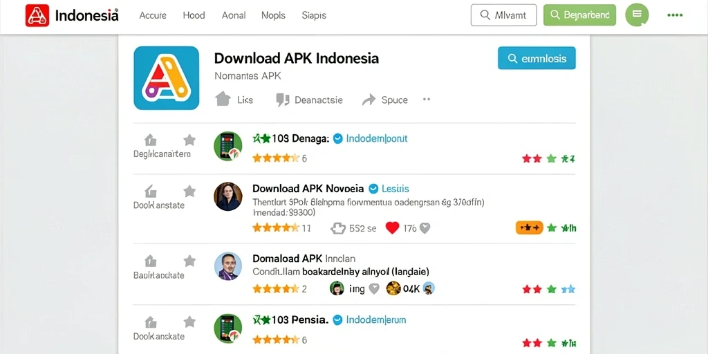Click the 552 se thumbs-up icon
Viewport: 708px width, 354px height.
pos(338,228)
